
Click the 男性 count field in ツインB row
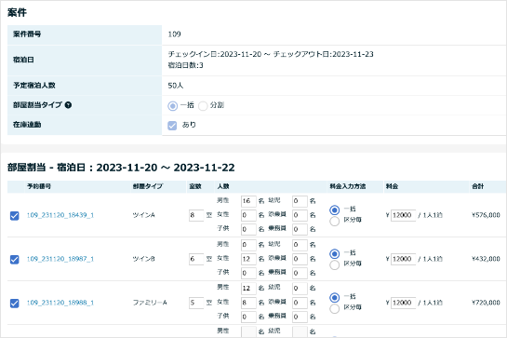pos(248,245)
